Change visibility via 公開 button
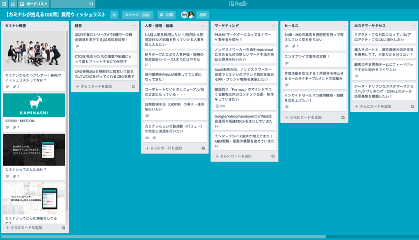 (x=167, y=15)
